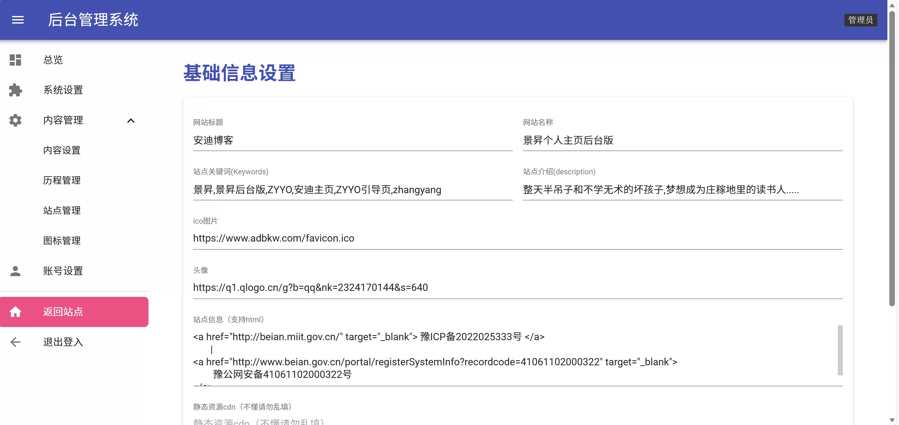Open the hamburger menu icon
The image size is (899, 425).
click(x=18, y=20)
